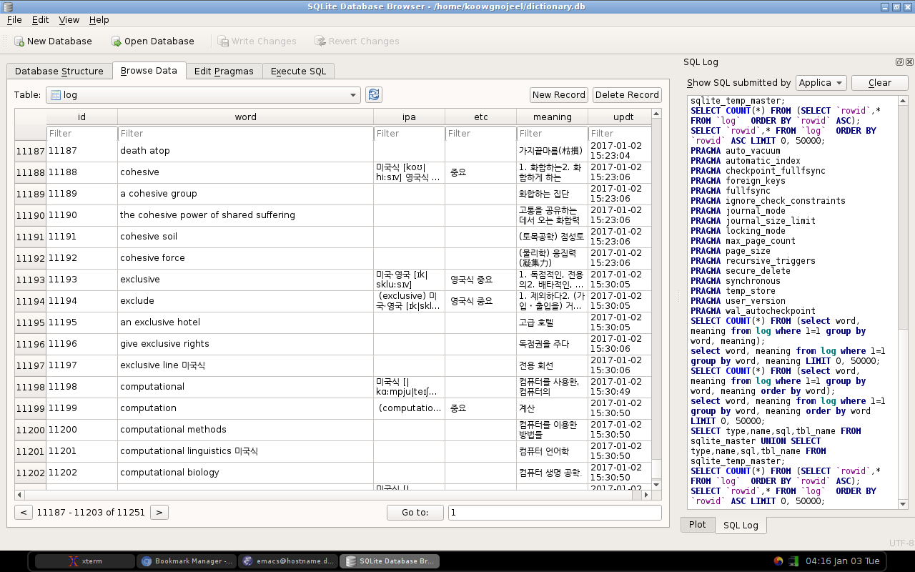This screenshot has width=915, height=572.
Task: Open the Edit menu
Action: pyautogui.click(x=40, y=20)
